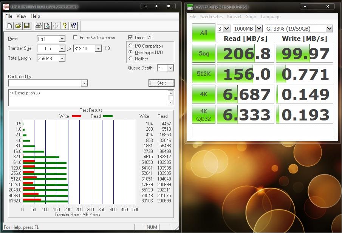Activate context help arrow-question icon
Viewport: 342px width, 233px height.
coord(73,26)
